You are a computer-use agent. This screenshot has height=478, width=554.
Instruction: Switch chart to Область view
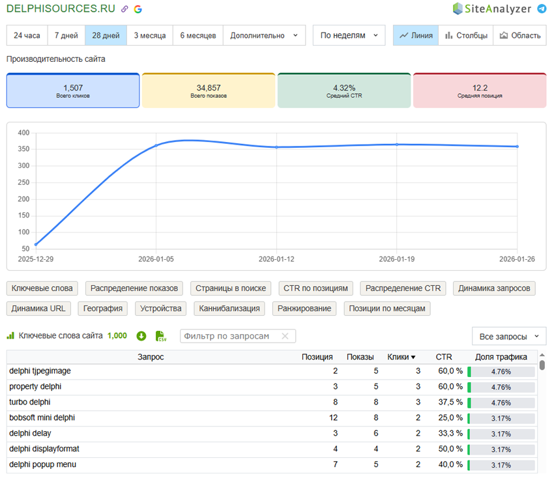519,35
